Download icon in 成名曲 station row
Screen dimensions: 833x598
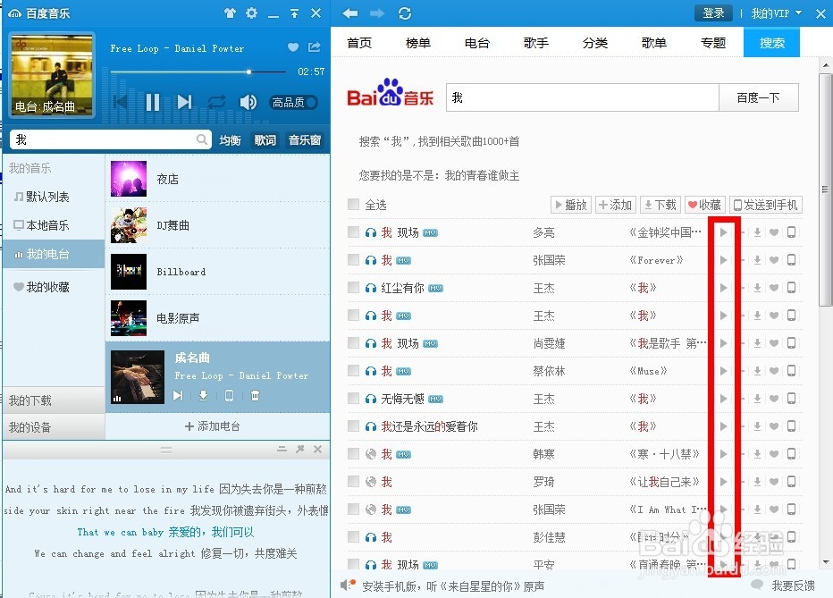point(204,396)
